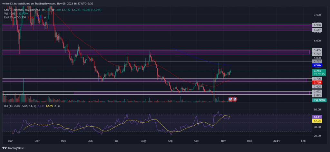Click the 6.000 price axis value

(317, 41)
